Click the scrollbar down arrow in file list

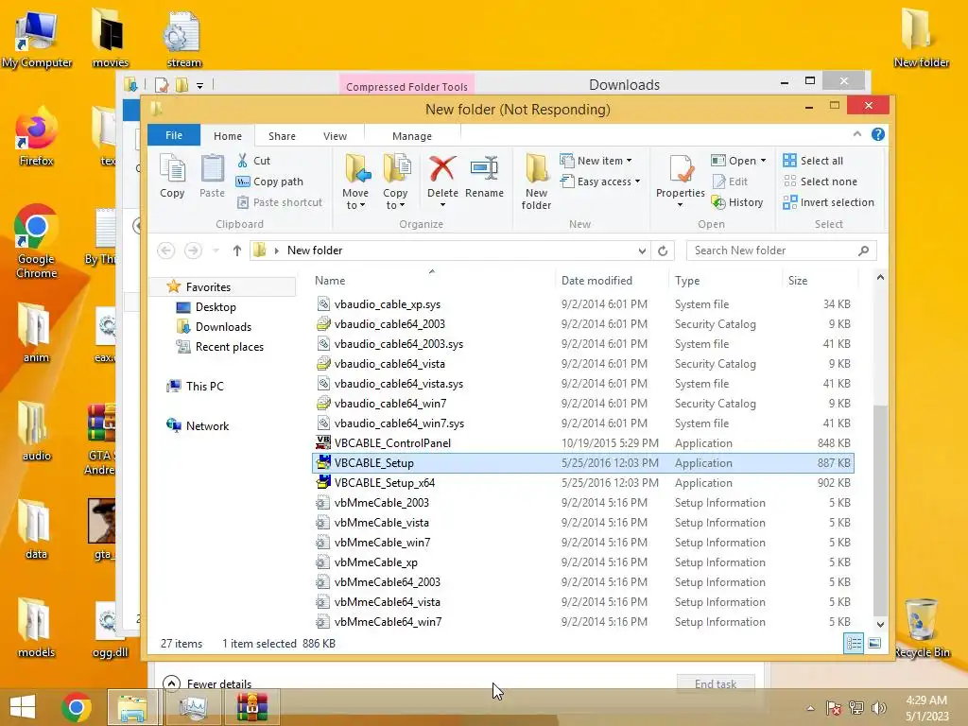click(x=880, y=624)
